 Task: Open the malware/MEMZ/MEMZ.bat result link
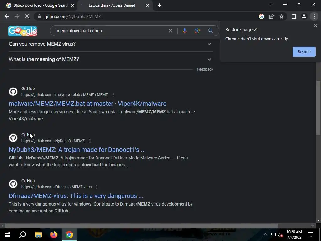(87, 104)
